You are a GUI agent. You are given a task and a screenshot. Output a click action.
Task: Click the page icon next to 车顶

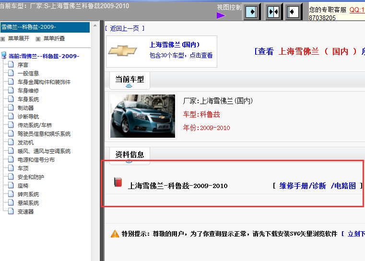tap(11, 168)
